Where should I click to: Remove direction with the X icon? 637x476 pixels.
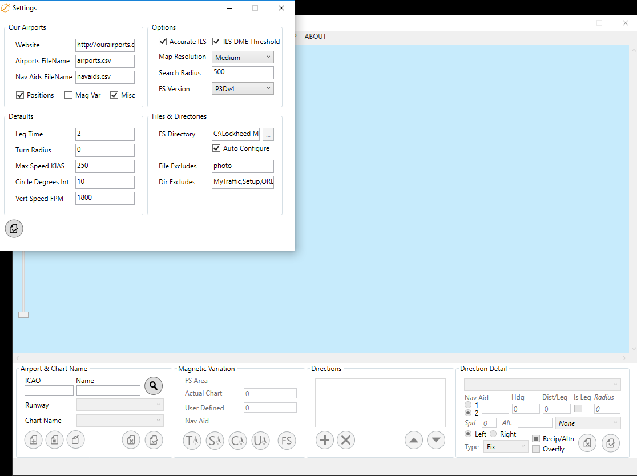click(x=346, y=440)
